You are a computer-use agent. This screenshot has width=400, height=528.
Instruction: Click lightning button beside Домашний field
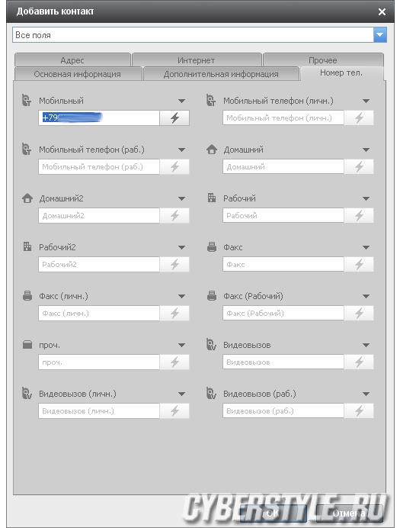[x=359, y=166]
